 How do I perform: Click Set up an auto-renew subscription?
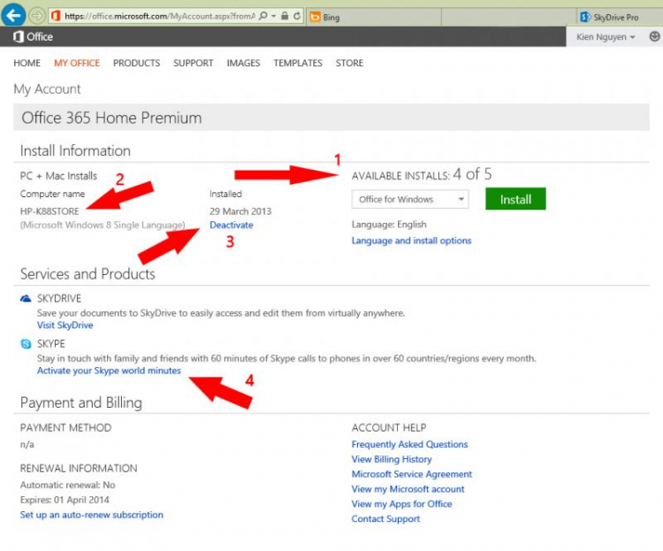91,515
